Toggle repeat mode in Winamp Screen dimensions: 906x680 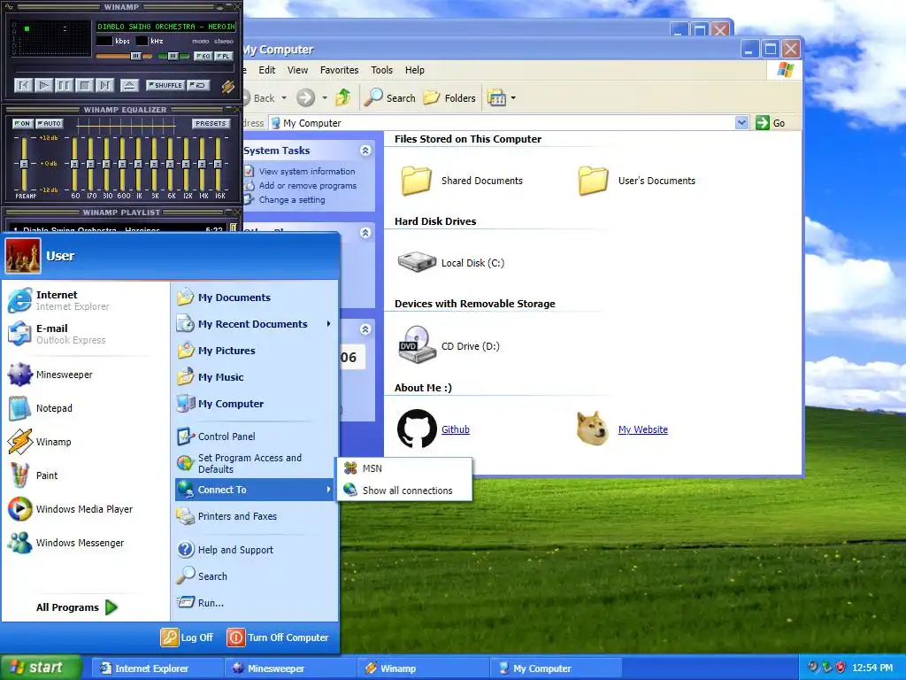199,85
